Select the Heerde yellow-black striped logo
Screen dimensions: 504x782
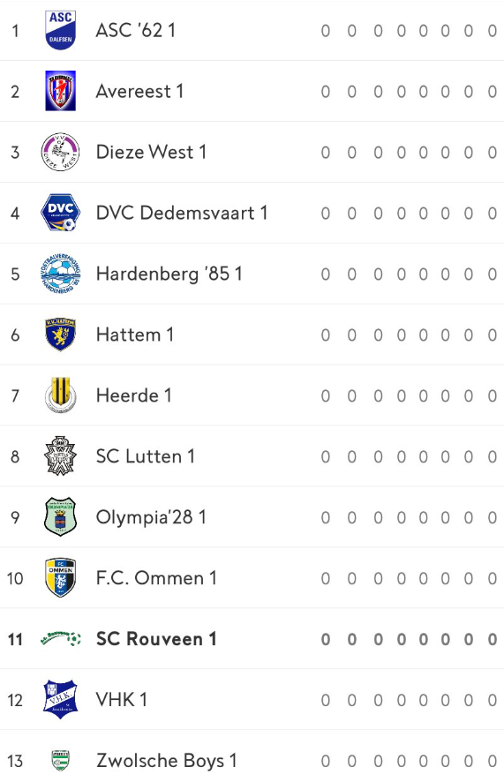coord(60,395)
